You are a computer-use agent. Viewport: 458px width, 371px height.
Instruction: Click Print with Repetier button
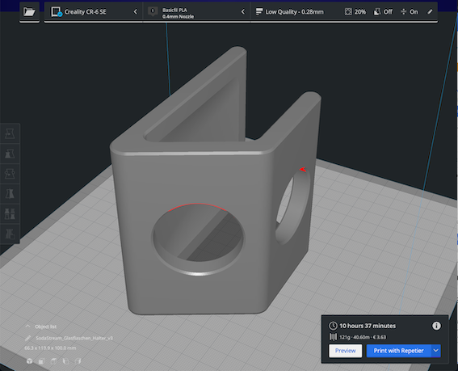coord(399,351)
